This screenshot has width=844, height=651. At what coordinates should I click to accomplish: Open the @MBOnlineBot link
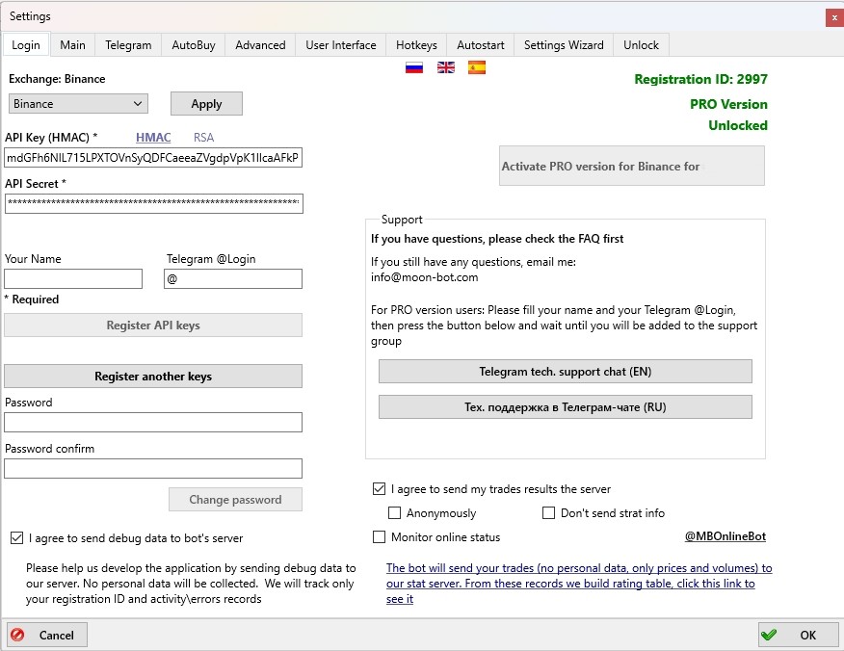tap(725, 536)
